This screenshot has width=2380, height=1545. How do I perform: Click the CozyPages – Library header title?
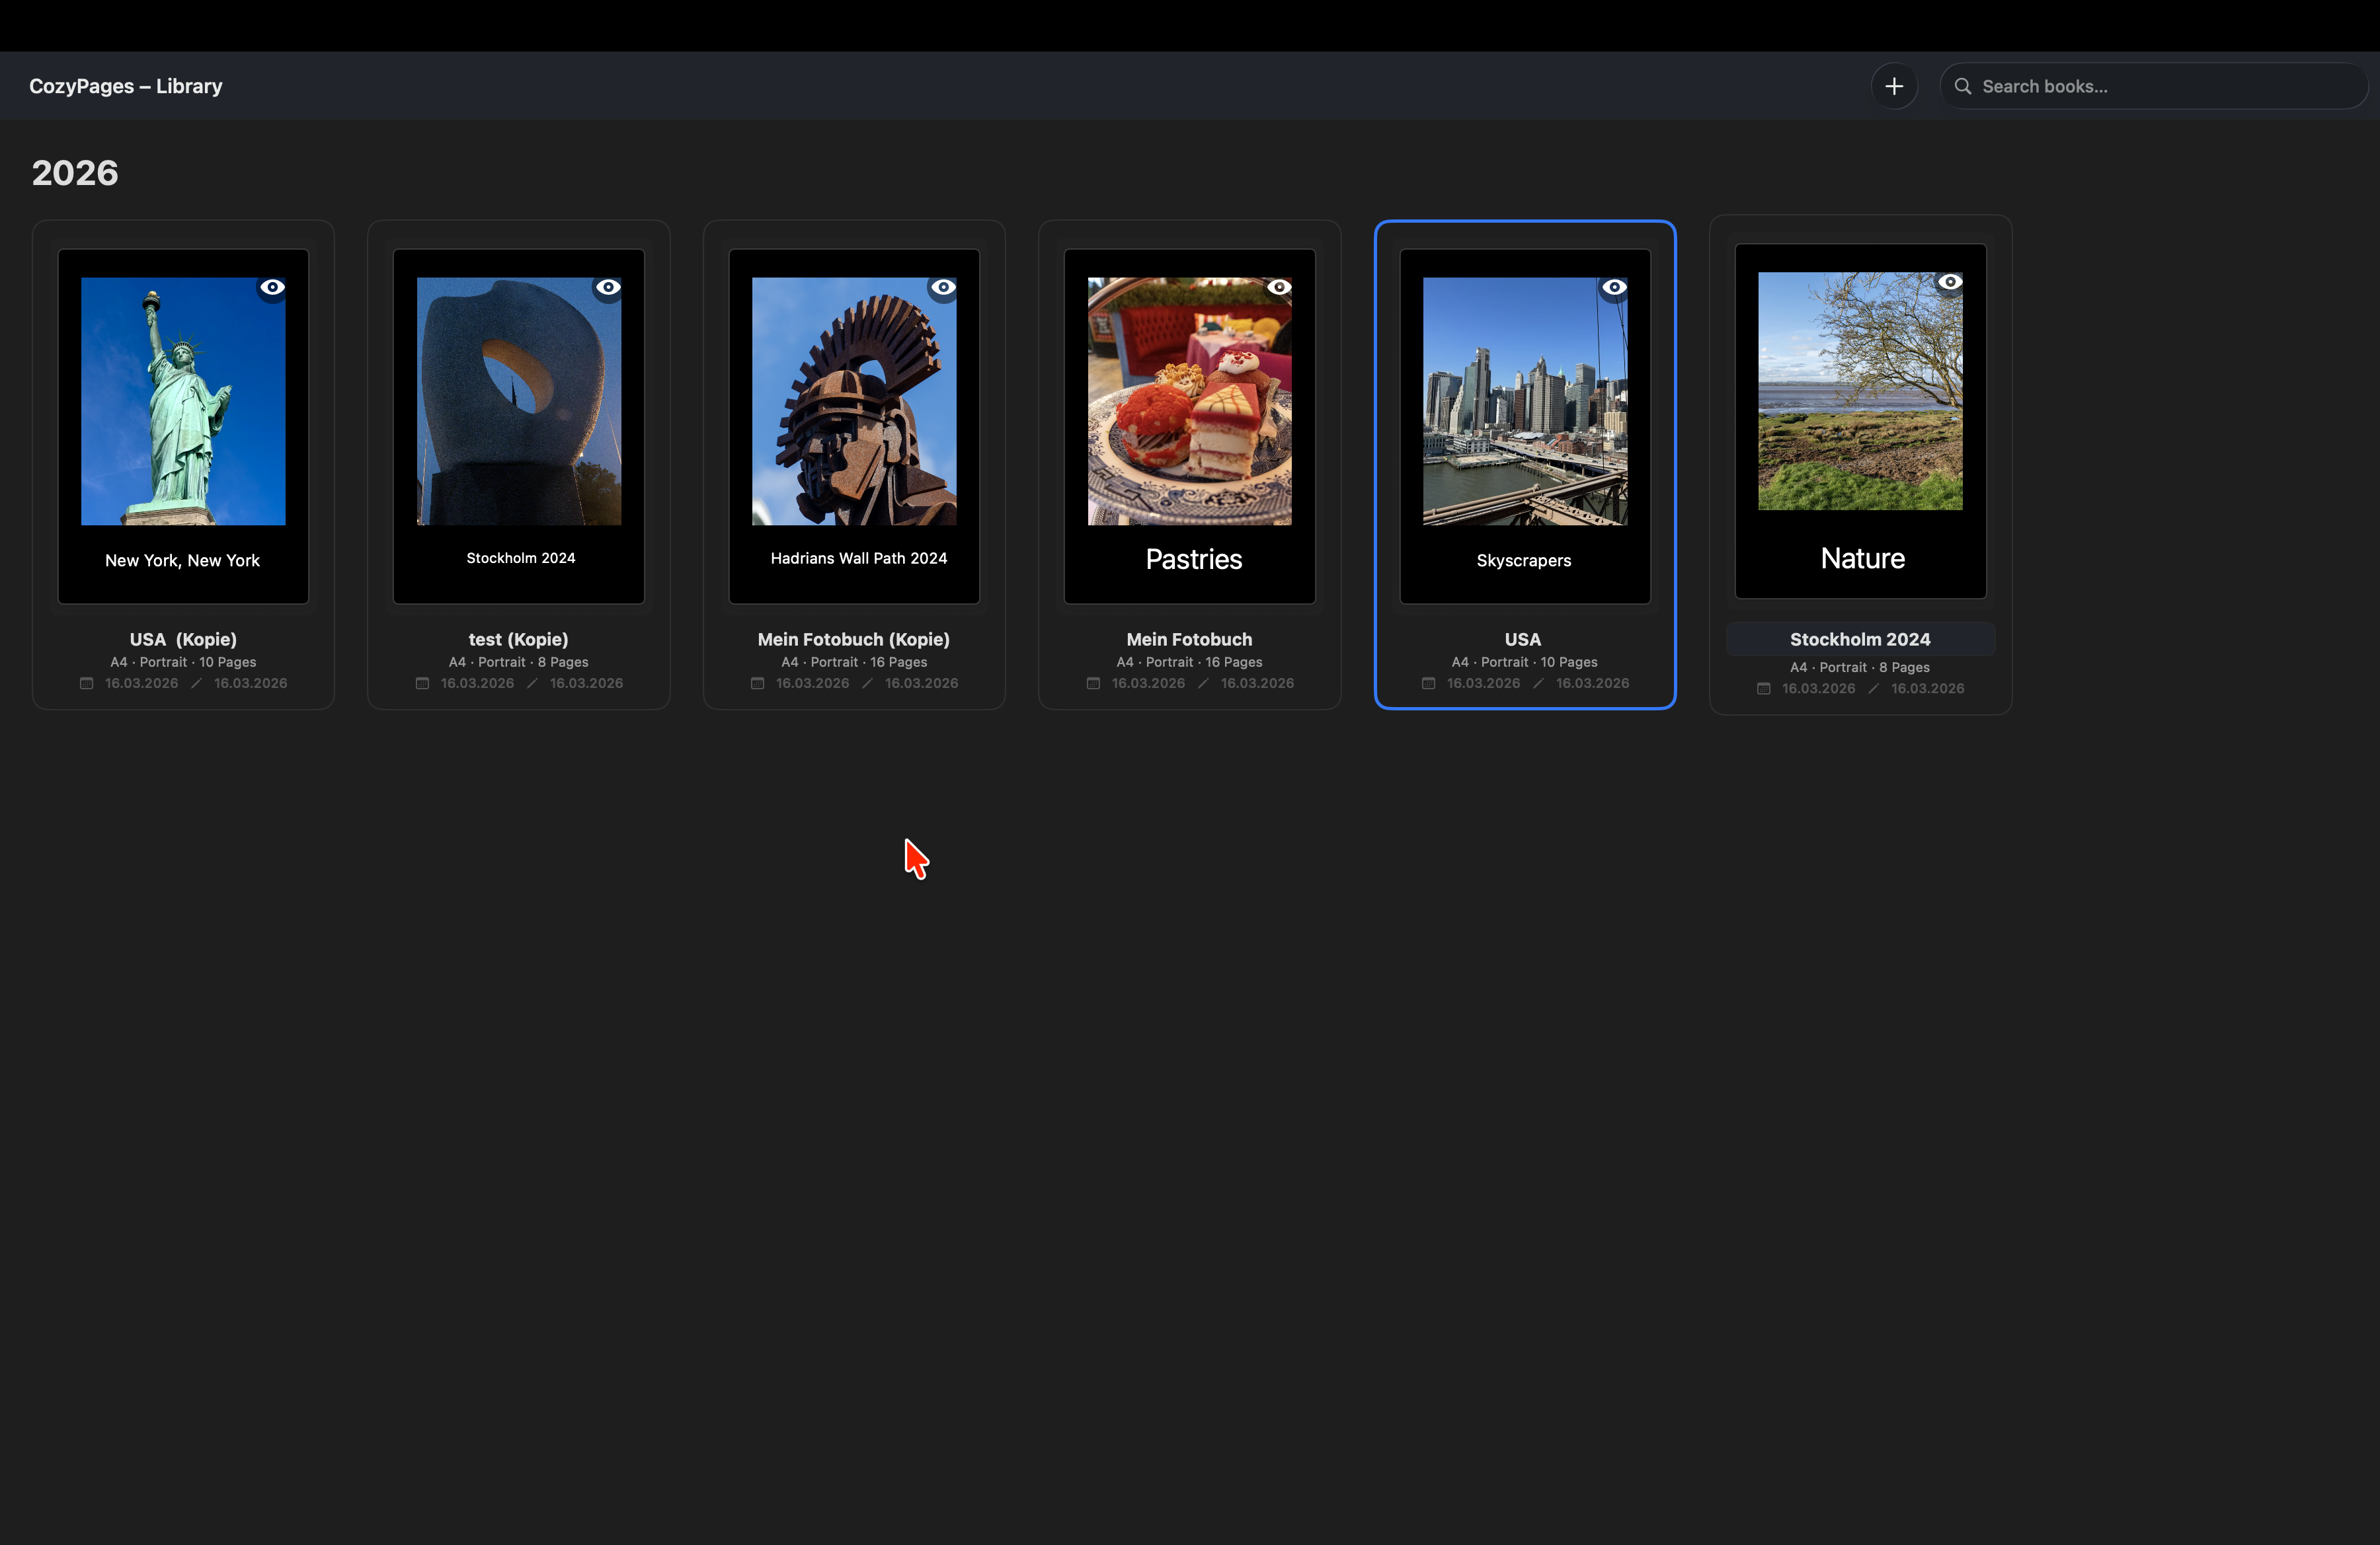click(126, 86)
